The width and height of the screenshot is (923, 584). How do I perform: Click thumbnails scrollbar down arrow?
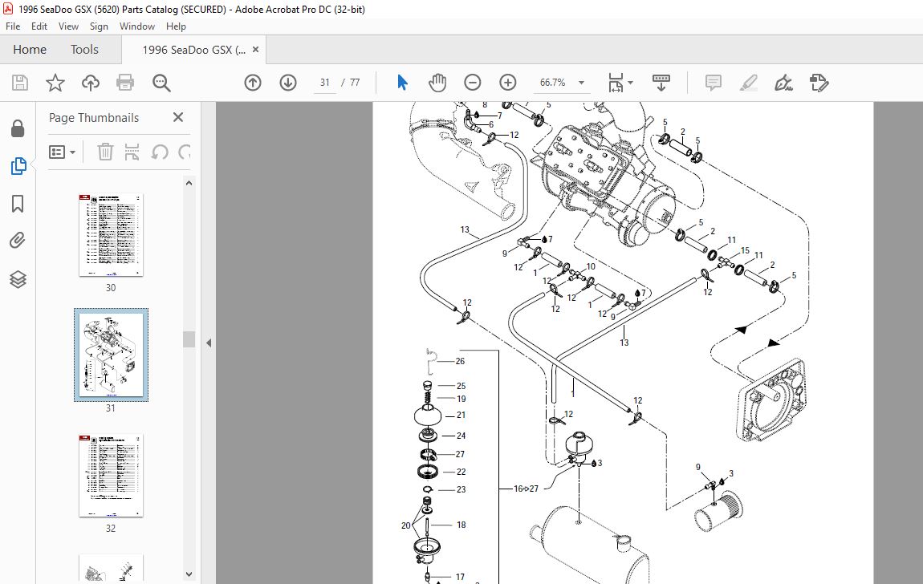pyautogui.click(x=189, y=574)
